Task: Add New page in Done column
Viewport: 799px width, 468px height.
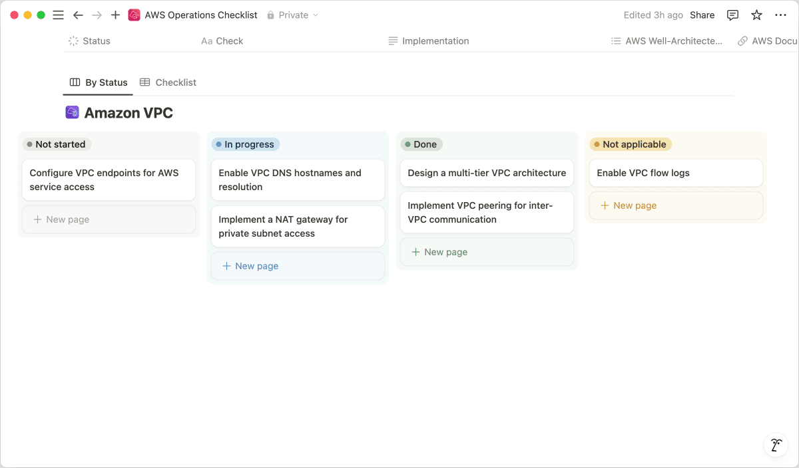Action: tap(487, 252)
